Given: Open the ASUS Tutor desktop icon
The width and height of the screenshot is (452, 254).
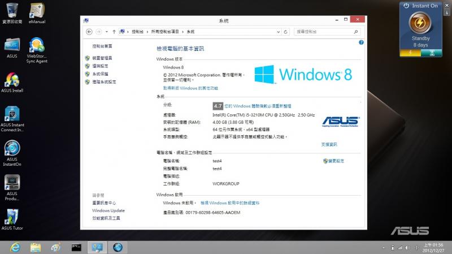Looking at the screenshot, I should click(x=12, y=219).
